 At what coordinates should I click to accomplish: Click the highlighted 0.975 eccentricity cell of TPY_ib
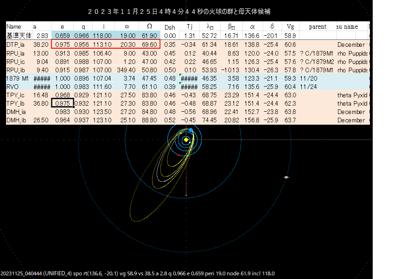(x=62, y=103)
